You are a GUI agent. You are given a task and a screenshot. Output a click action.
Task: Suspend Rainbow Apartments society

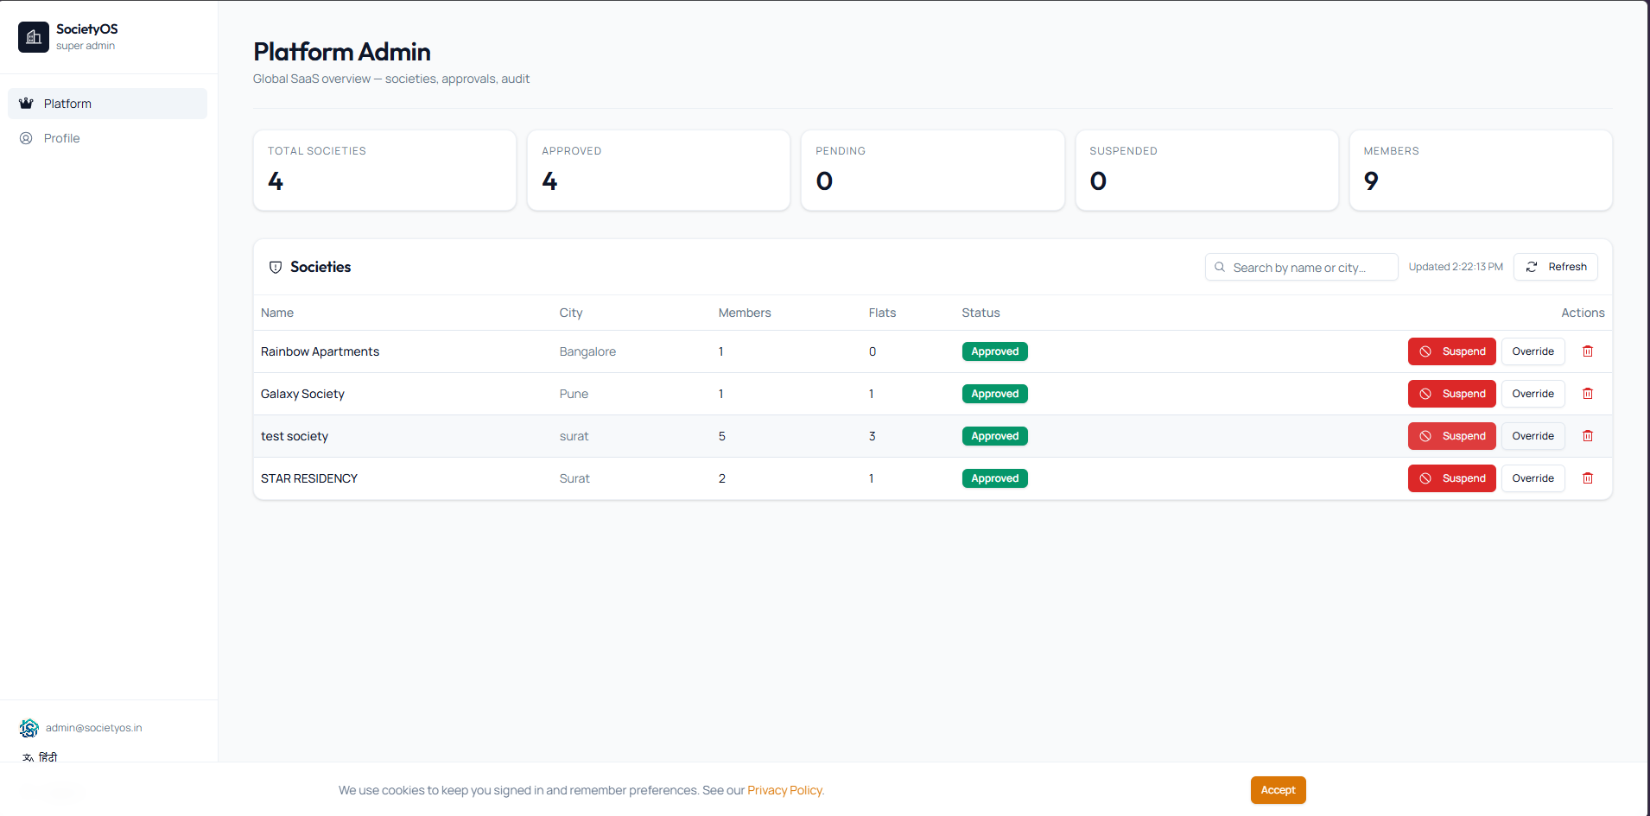pos(1451,351)
